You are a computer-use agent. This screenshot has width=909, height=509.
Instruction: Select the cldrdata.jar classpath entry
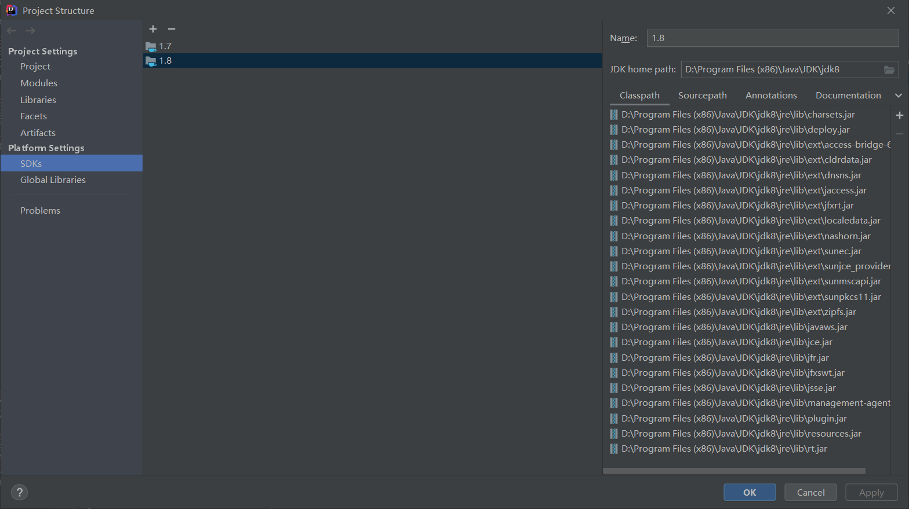(x=747, y=160)
